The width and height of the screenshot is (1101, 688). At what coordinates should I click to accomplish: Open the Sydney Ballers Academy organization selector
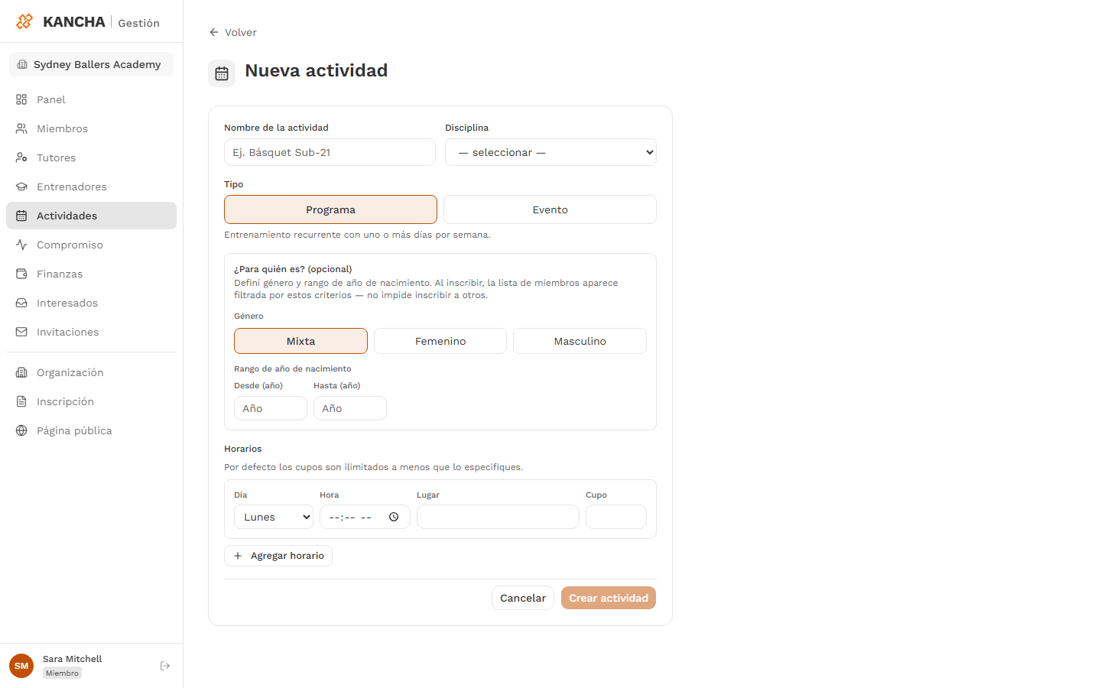tap(91, 64)
